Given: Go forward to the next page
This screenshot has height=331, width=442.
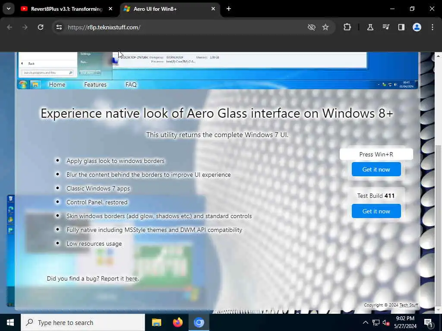Looking at the screenshot, I should click(25, 27).
